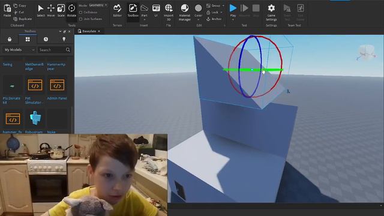
Task: Select the hammer script thumbnail
Action: [13, 119]
